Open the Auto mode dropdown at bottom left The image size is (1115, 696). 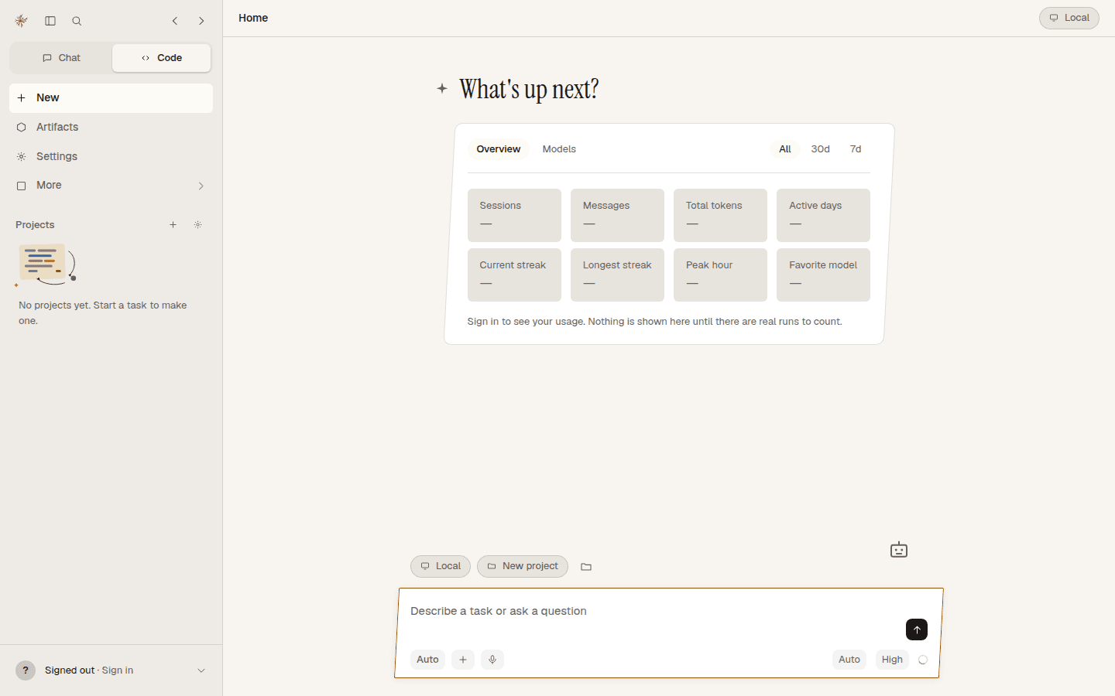pyautogui.click(x=427, y=660)
